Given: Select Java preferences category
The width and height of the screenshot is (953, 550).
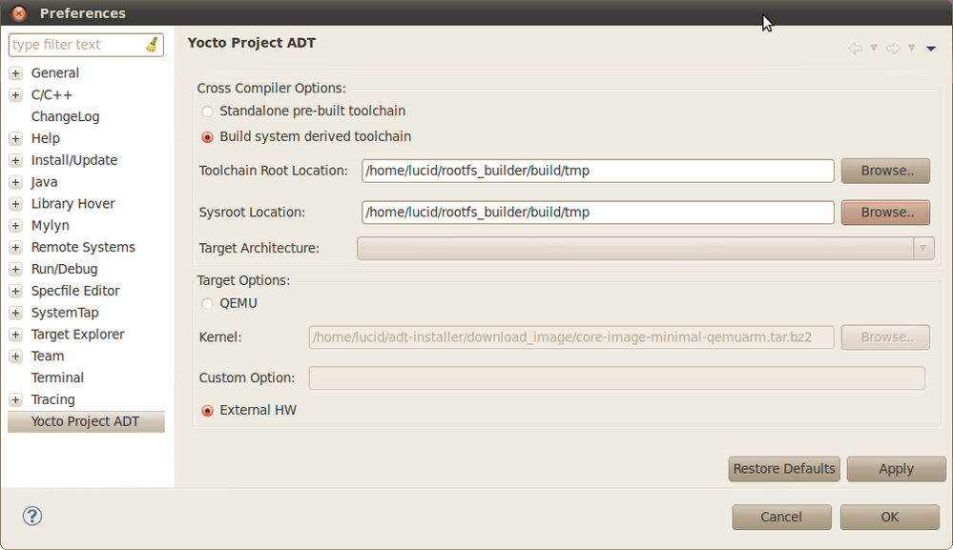Looking at the screenshot, I should pyautogui.click(x=44, y=182).
